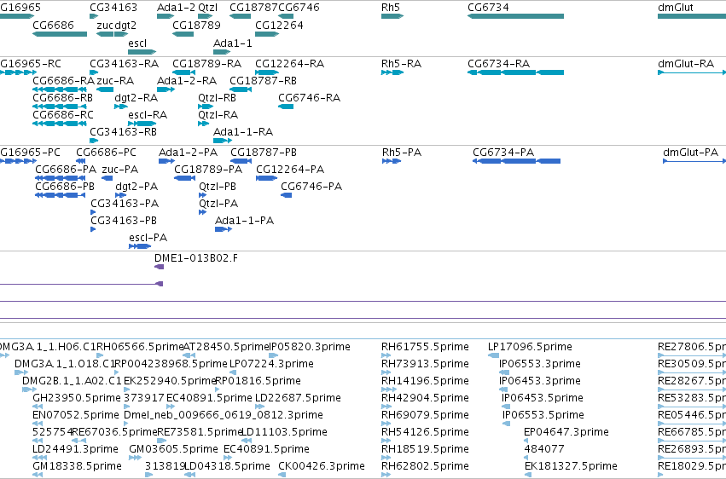Screen dimensions: 726x479
Task: Open the CG6746-PA protein label
Action: point(311,187)
